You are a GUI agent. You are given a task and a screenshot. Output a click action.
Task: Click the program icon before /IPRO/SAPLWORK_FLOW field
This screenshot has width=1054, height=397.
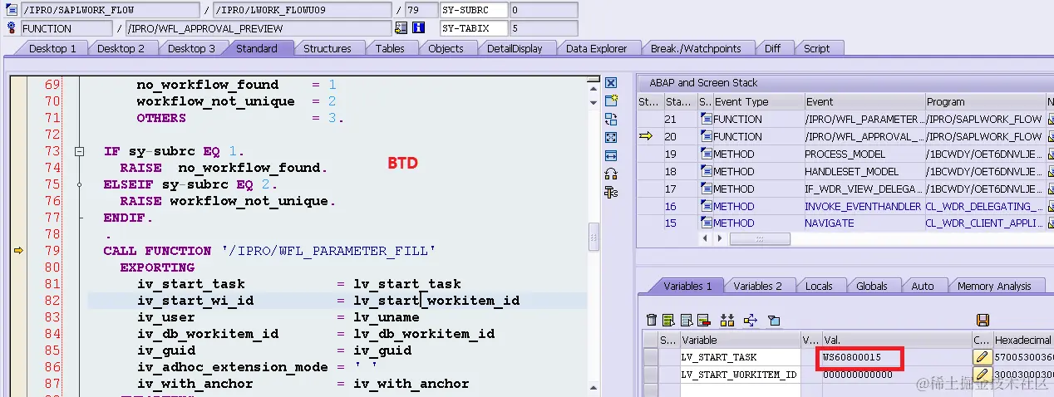point(12,10)
